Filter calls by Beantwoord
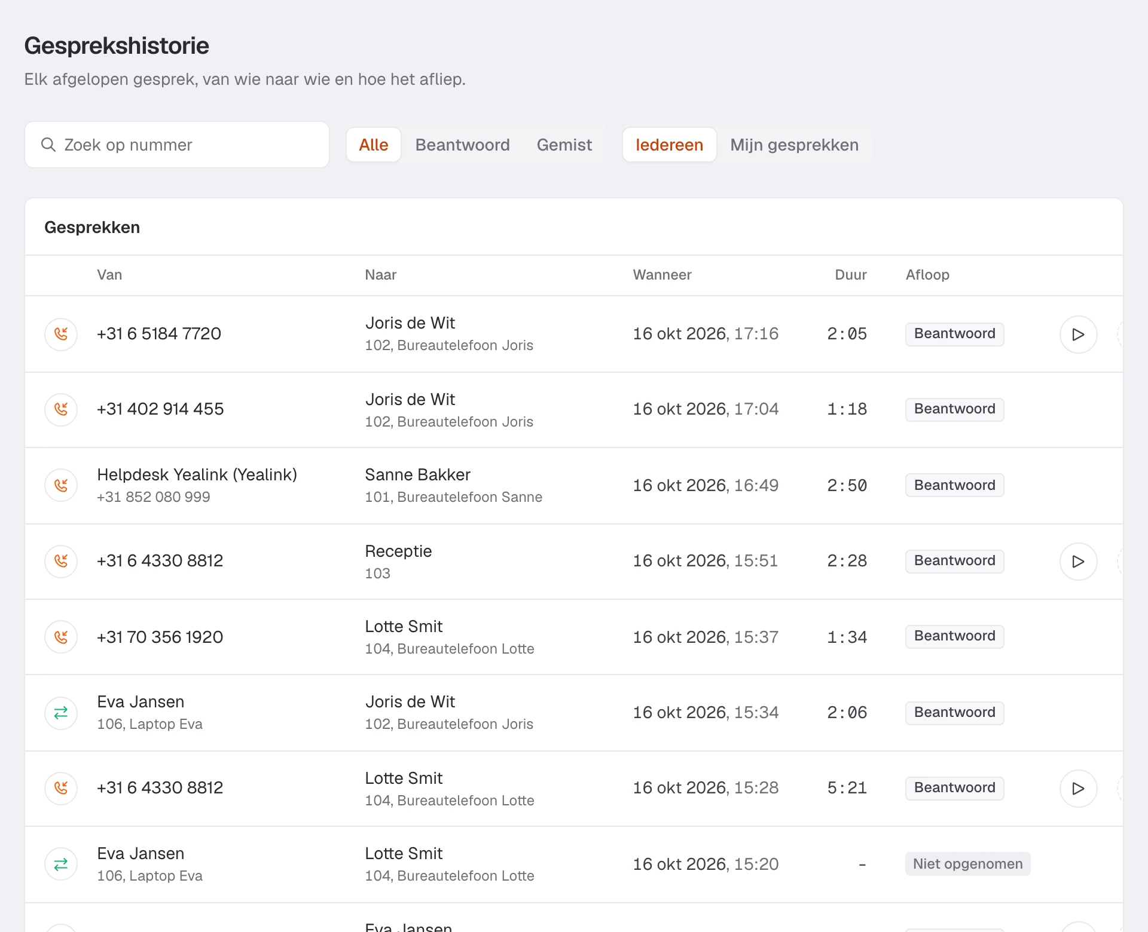The width and height of the screenshot is (1148, 932). 462,145
